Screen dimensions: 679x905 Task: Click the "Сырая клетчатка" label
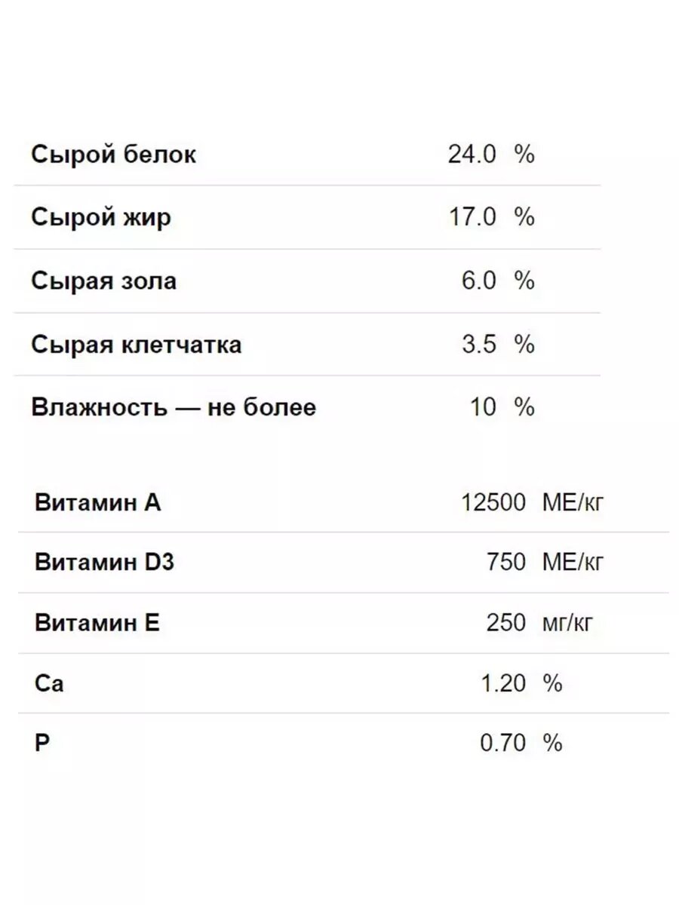coord(137,345)
